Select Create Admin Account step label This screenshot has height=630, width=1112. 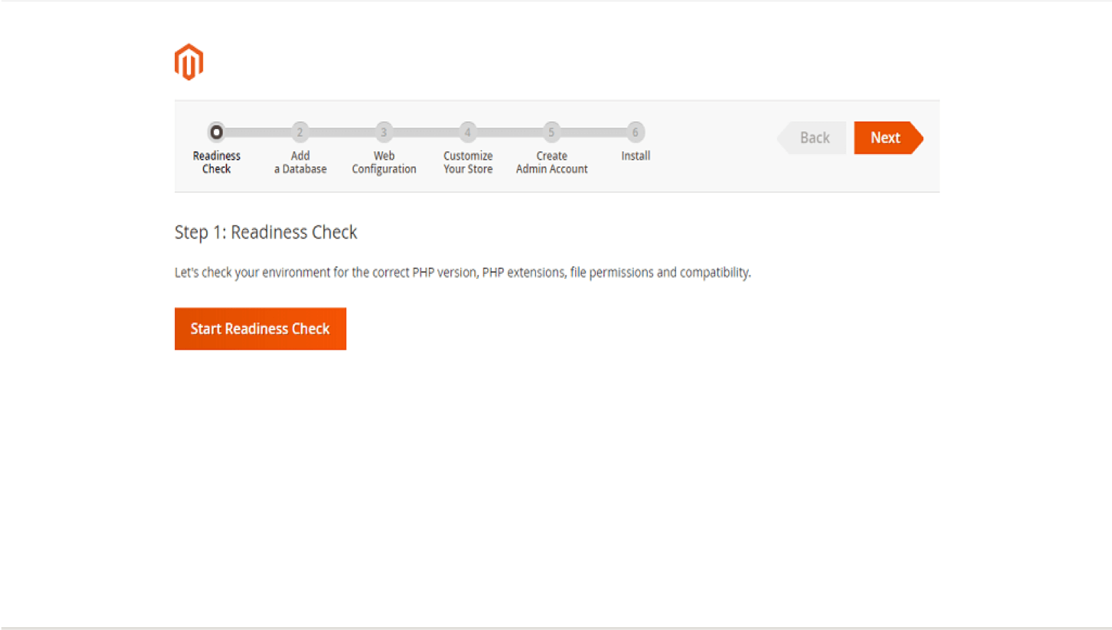(x=551, y=162)
